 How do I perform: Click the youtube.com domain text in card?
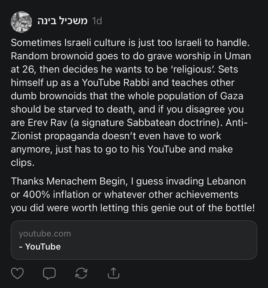point(45,234)
